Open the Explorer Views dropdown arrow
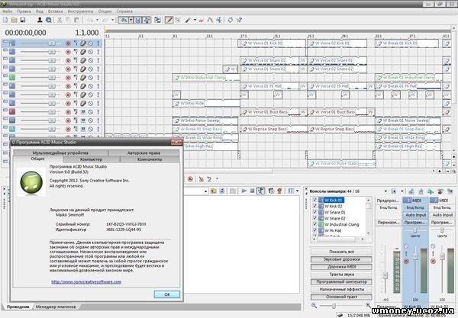Screen dimensions: 458x318 tap(298, 191)
